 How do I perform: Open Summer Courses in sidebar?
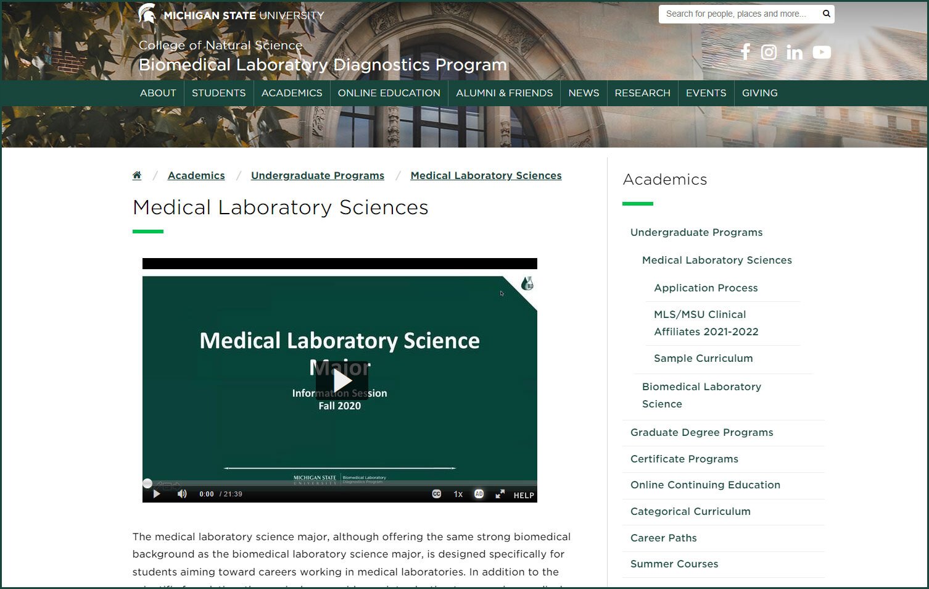tap(674, 564)
